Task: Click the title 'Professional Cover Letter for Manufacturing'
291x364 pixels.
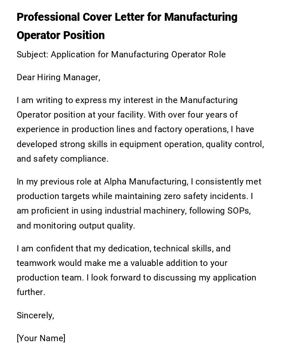Action: tap(127, 17)
